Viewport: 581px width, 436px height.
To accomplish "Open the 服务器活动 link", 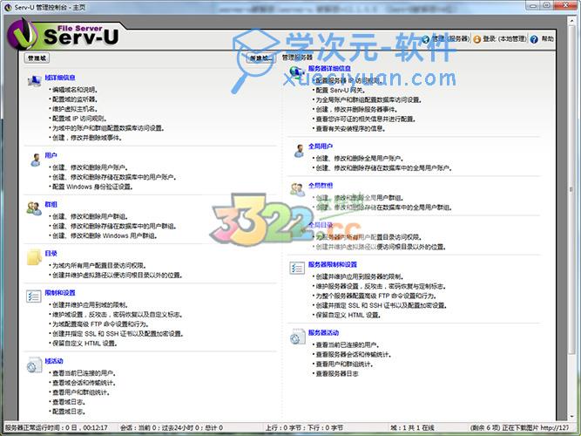I will (323, 333).
